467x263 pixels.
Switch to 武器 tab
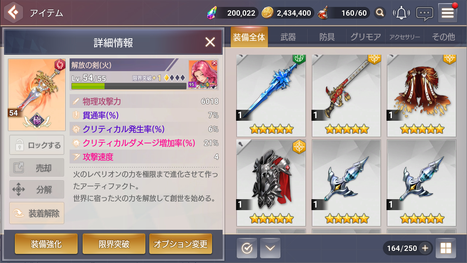[288, 37]
